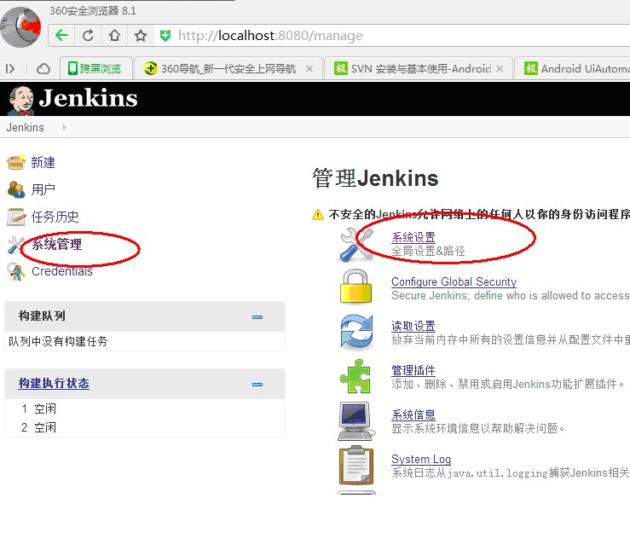This screenshot has height=539, width=630.
Task: Click the yellow padlock security icon
Action: 356,287
